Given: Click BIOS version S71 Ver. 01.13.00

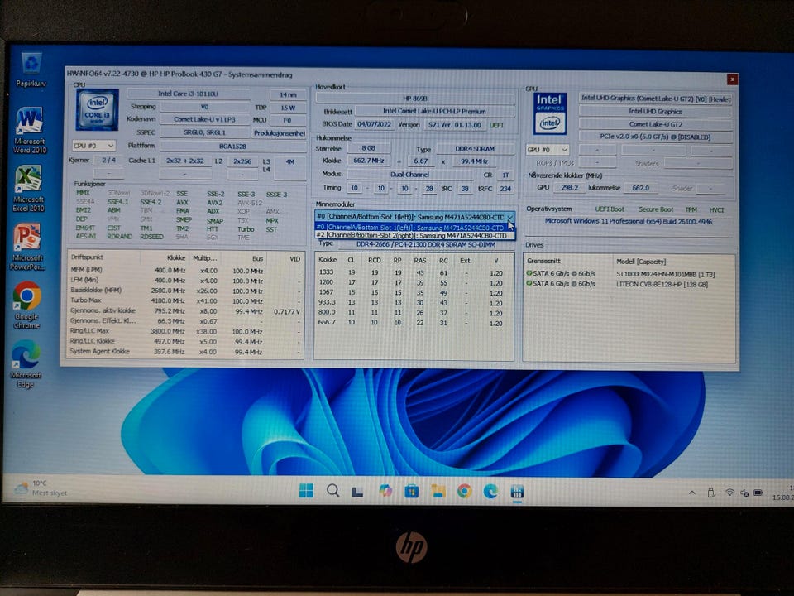Looking at the screenshot, I should [454, 125].
